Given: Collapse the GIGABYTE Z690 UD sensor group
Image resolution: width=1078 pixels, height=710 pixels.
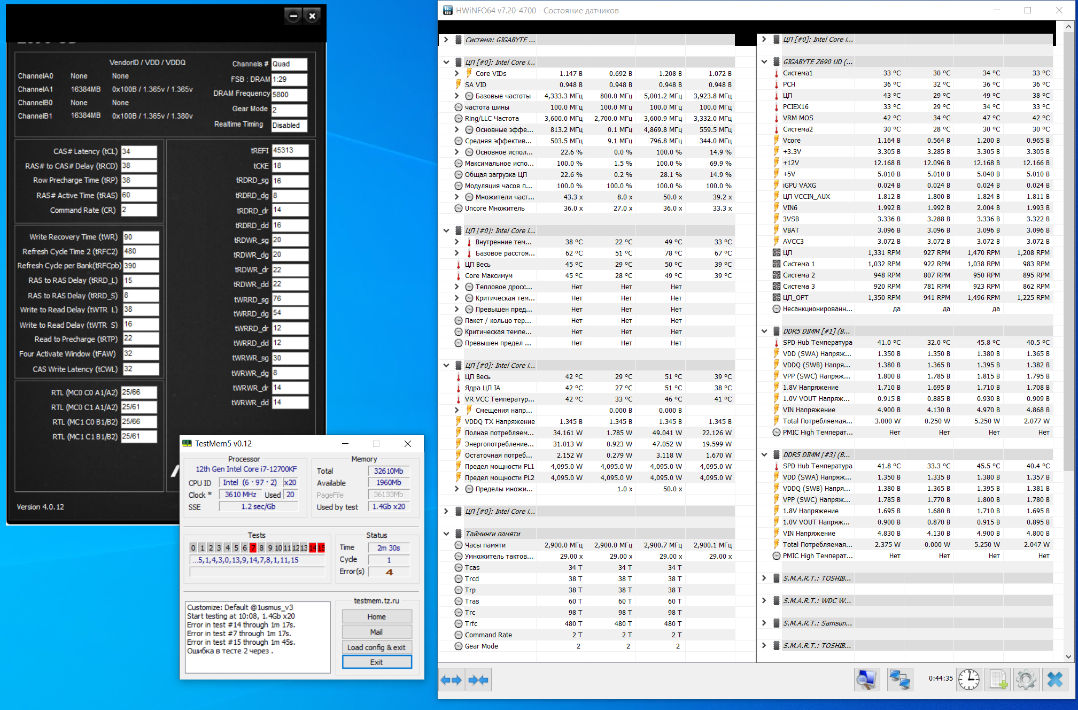Looking at the screenshot, I should pos(764,61).
